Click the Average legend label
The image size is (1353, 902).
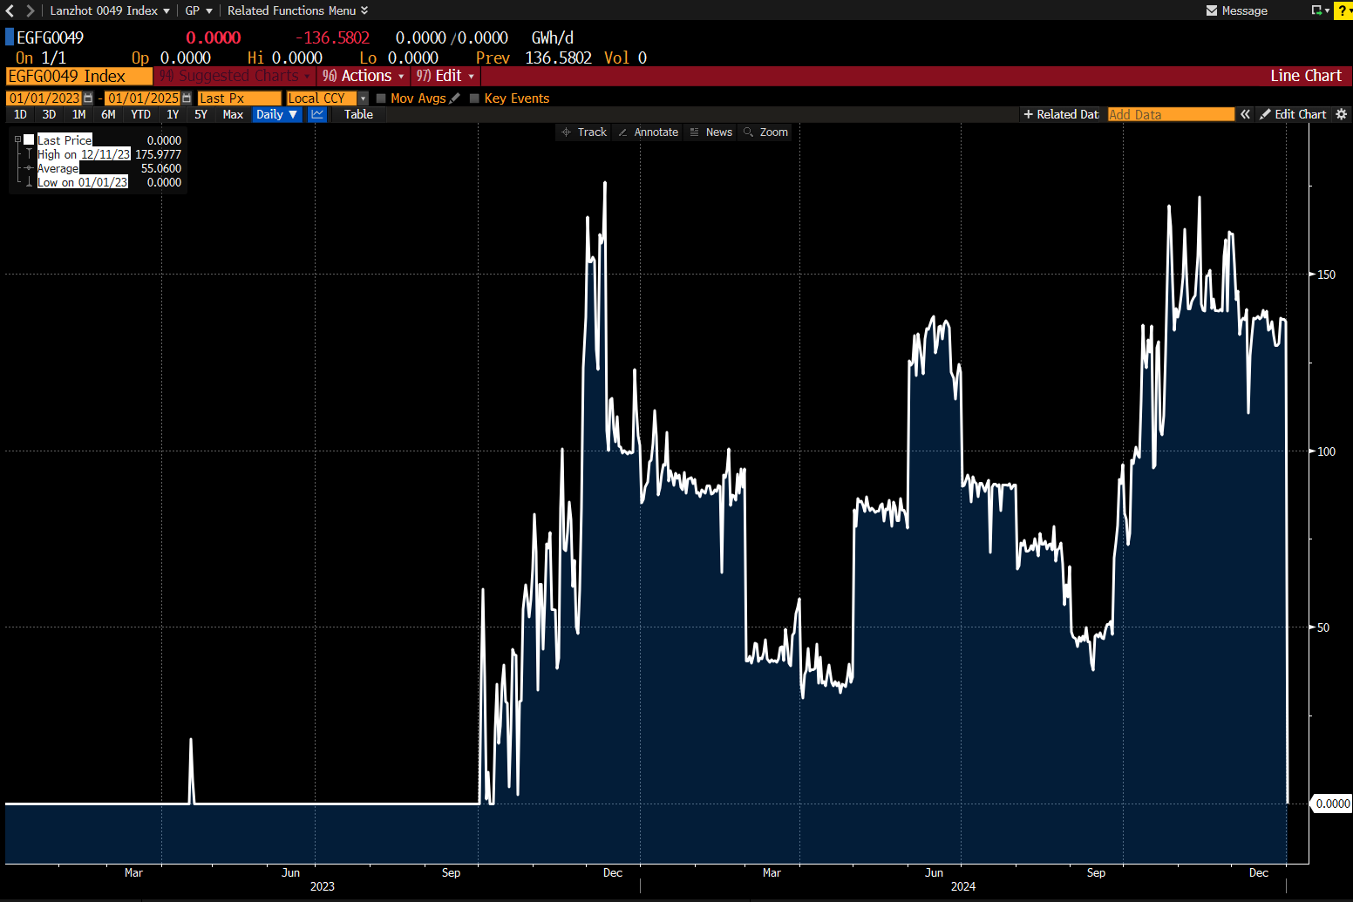click(58, 168)
